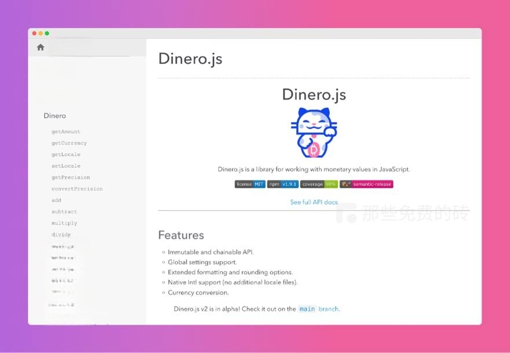
Task: Go to getLocale method
Action: pos(65,155)
